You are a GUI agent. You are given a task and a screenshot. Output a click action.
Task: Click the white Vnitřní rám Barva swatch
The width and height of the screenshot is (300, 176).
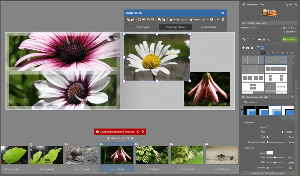(269, 153)
